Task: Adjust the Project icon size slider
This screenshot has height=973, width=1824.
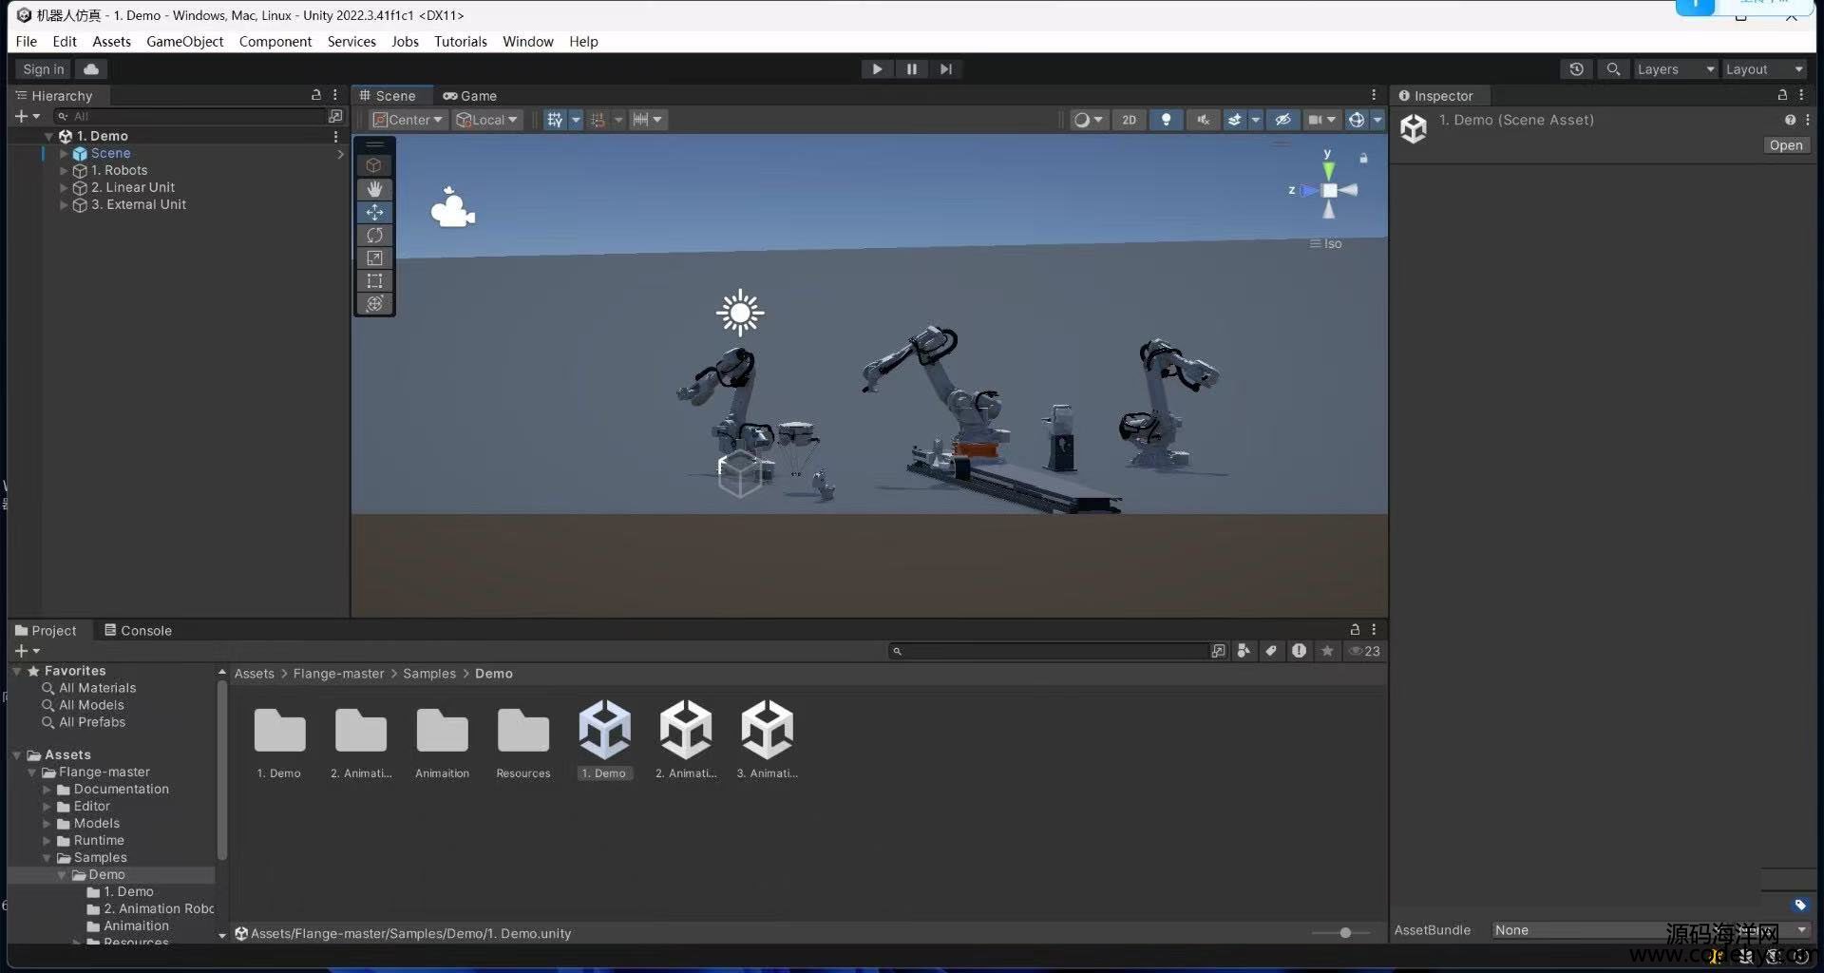Action: [1344, 933]
